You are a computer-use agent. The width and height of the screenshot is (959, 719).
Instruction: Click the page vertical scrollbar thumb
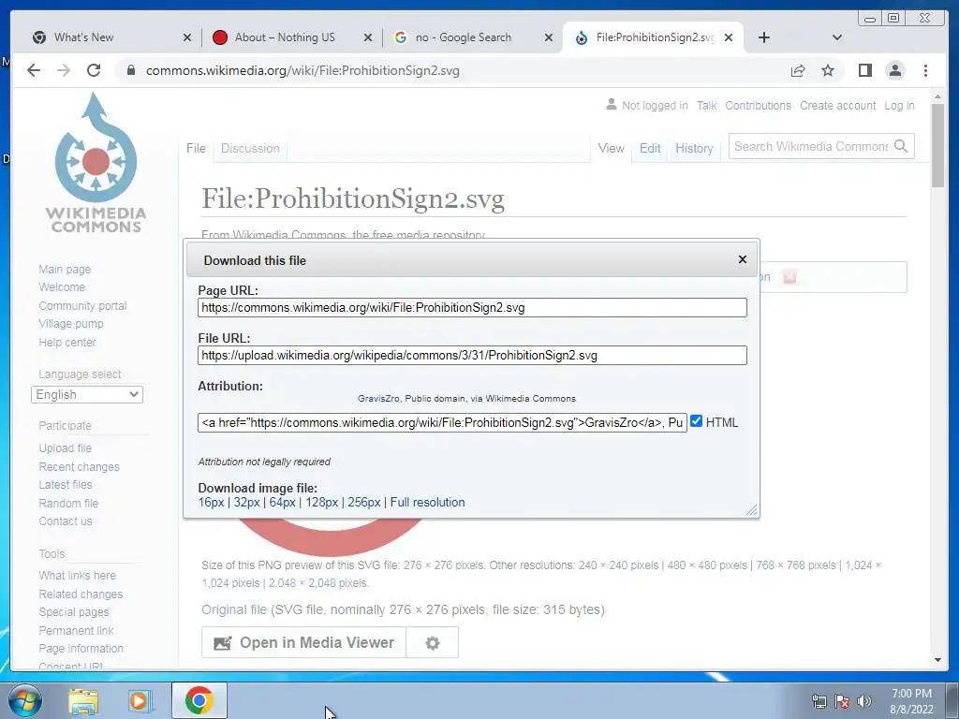pos(937,145)
